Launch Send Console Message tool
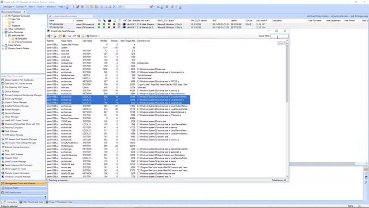This screenshot has height=208, width=369. click(x=14, y=162)
